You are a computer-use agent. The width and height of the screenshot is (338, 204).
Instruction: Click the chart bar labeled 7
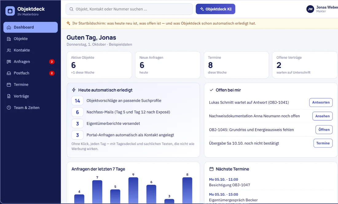(x=97, y=192)
